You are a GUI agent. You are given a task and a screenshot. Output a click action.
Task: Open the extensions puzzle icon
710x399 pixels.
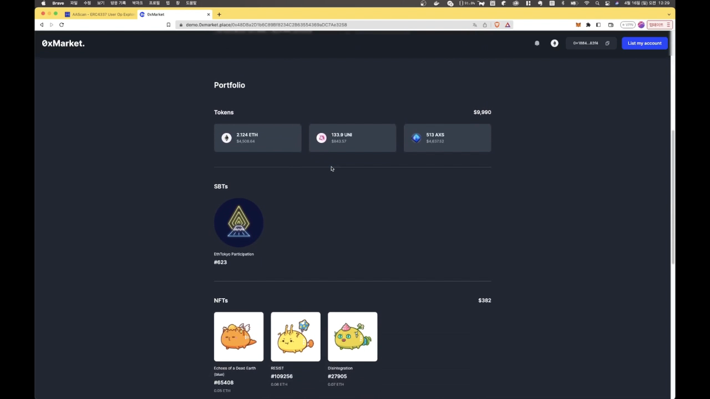coord(588,24)
